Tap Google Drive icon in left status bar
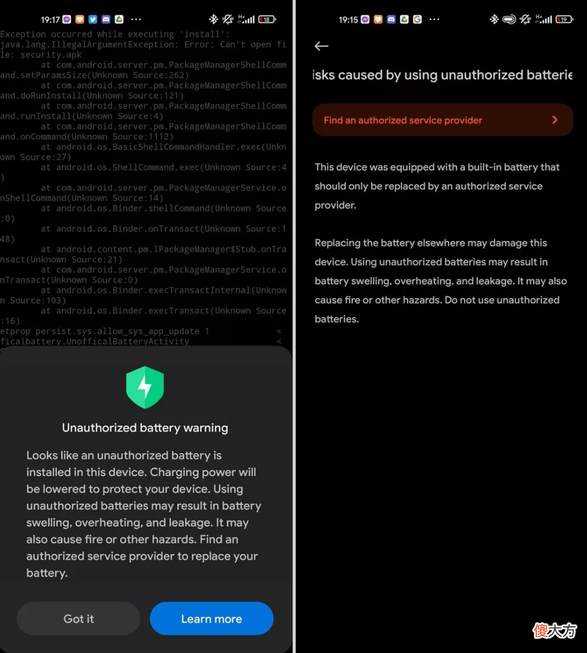587x653 pixels. (x=119, y=19)
